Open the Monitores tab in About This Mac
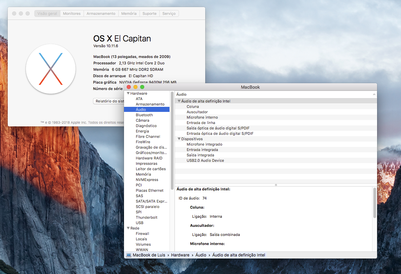This screenshot has width=401, height=274. click(x=71, y=13)
